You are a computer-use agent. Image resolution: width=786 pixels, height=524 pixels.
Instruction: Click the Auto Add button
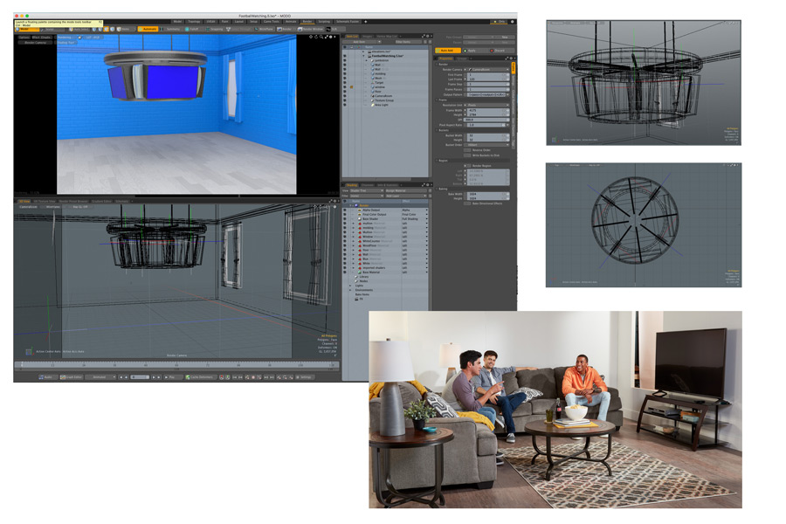pyautogui.click(x=447, y=50)
